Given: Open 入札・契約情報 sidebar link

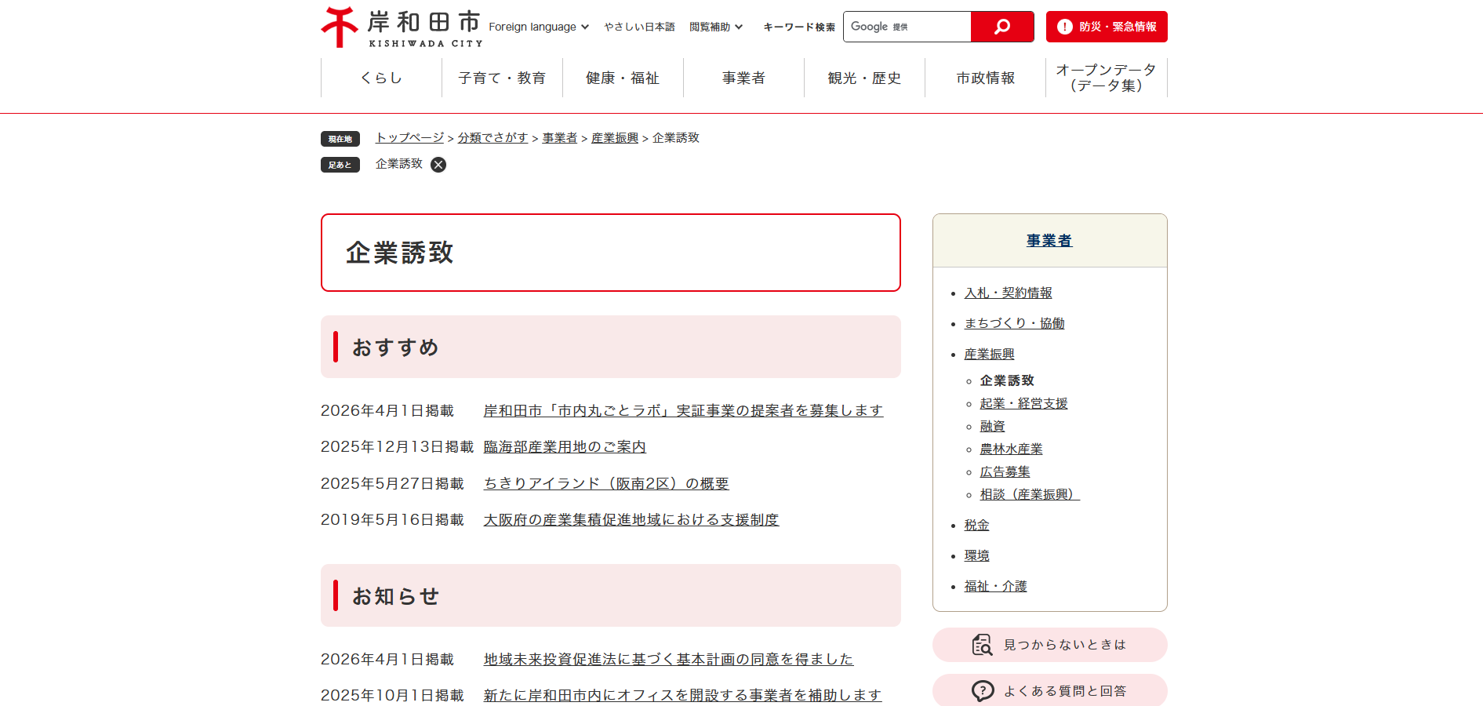Looking at the screenshot, I should pos(1009,293).
